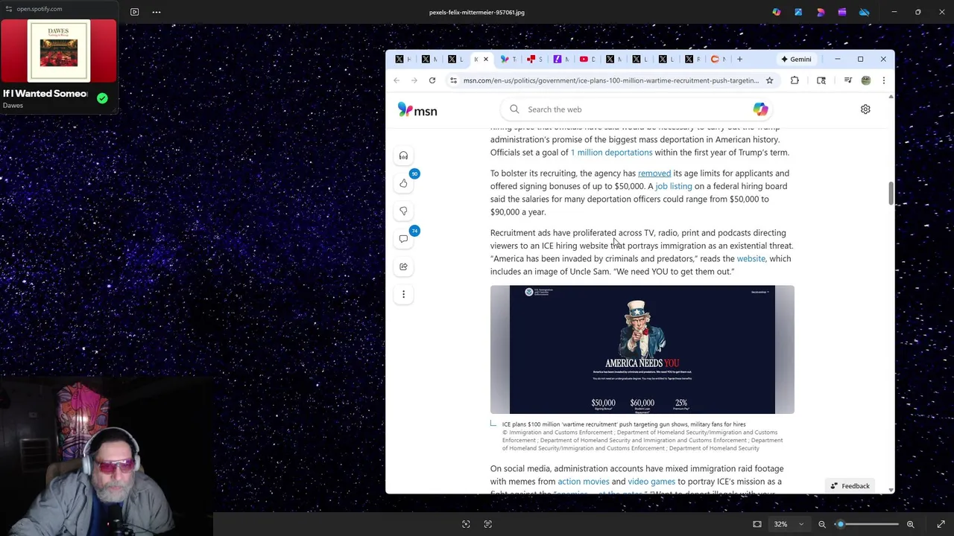
Task: Open a new Chrome tab with plus
Action: point(739,59)
